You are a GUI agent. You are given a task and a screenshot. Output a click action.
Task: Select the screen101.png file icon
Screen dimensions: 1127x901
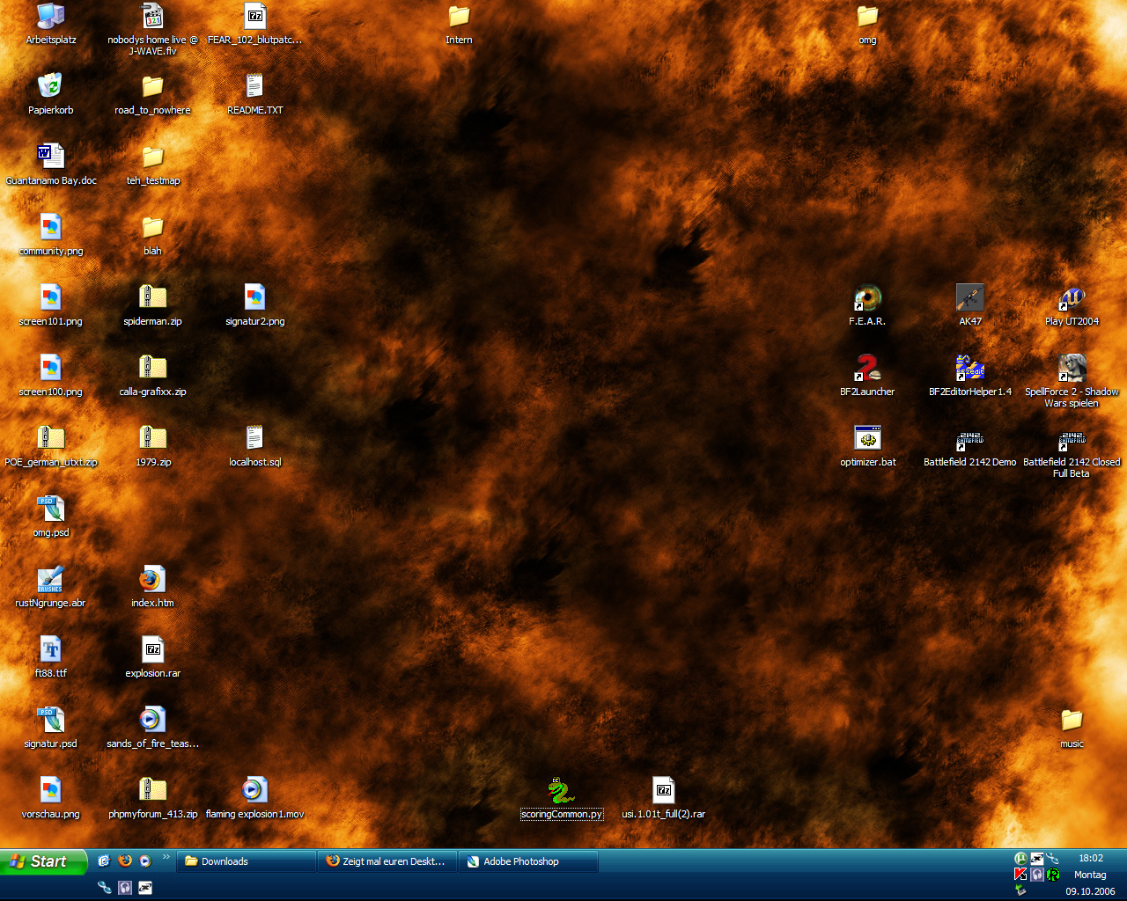[x=51, y=305]
